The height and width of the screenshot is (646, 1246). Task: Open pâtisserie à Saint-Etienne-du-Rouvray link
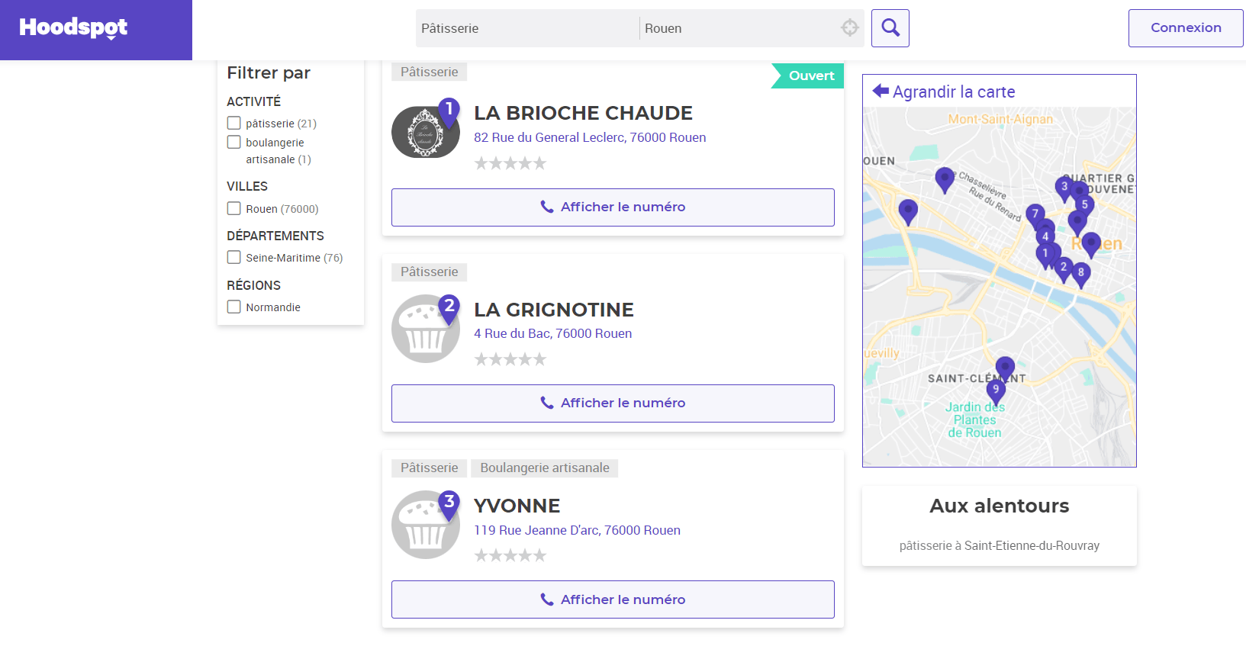pos(999,545)
